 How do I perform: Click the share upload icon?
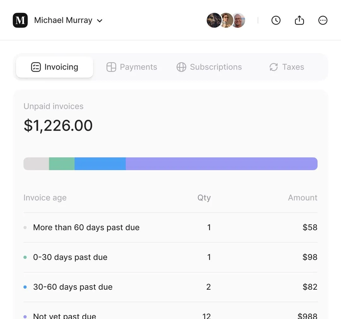(x=299, y=20)
